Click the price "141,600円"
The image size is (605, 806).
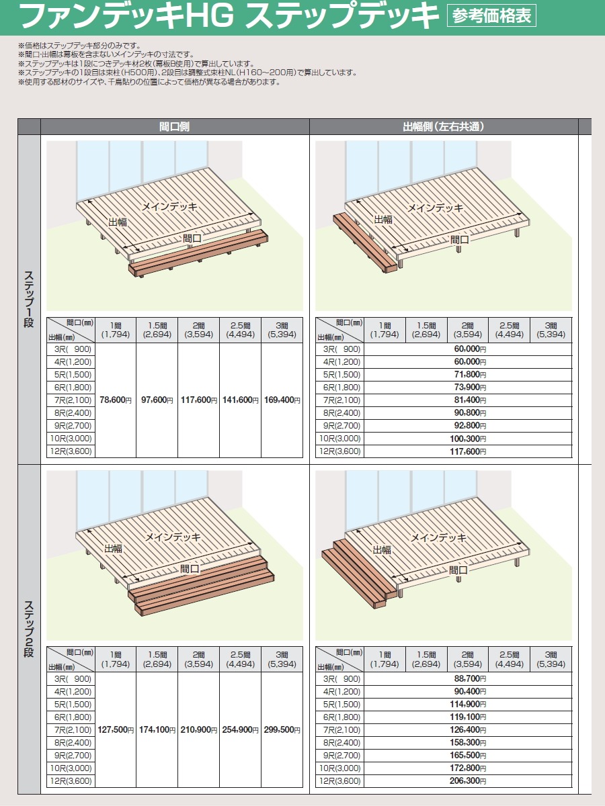tap(241, 400)
